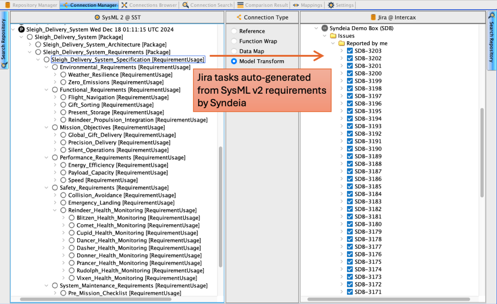Click the Repository Manager database icon
This screenshot has width=497, height=304.
point(8,5)
